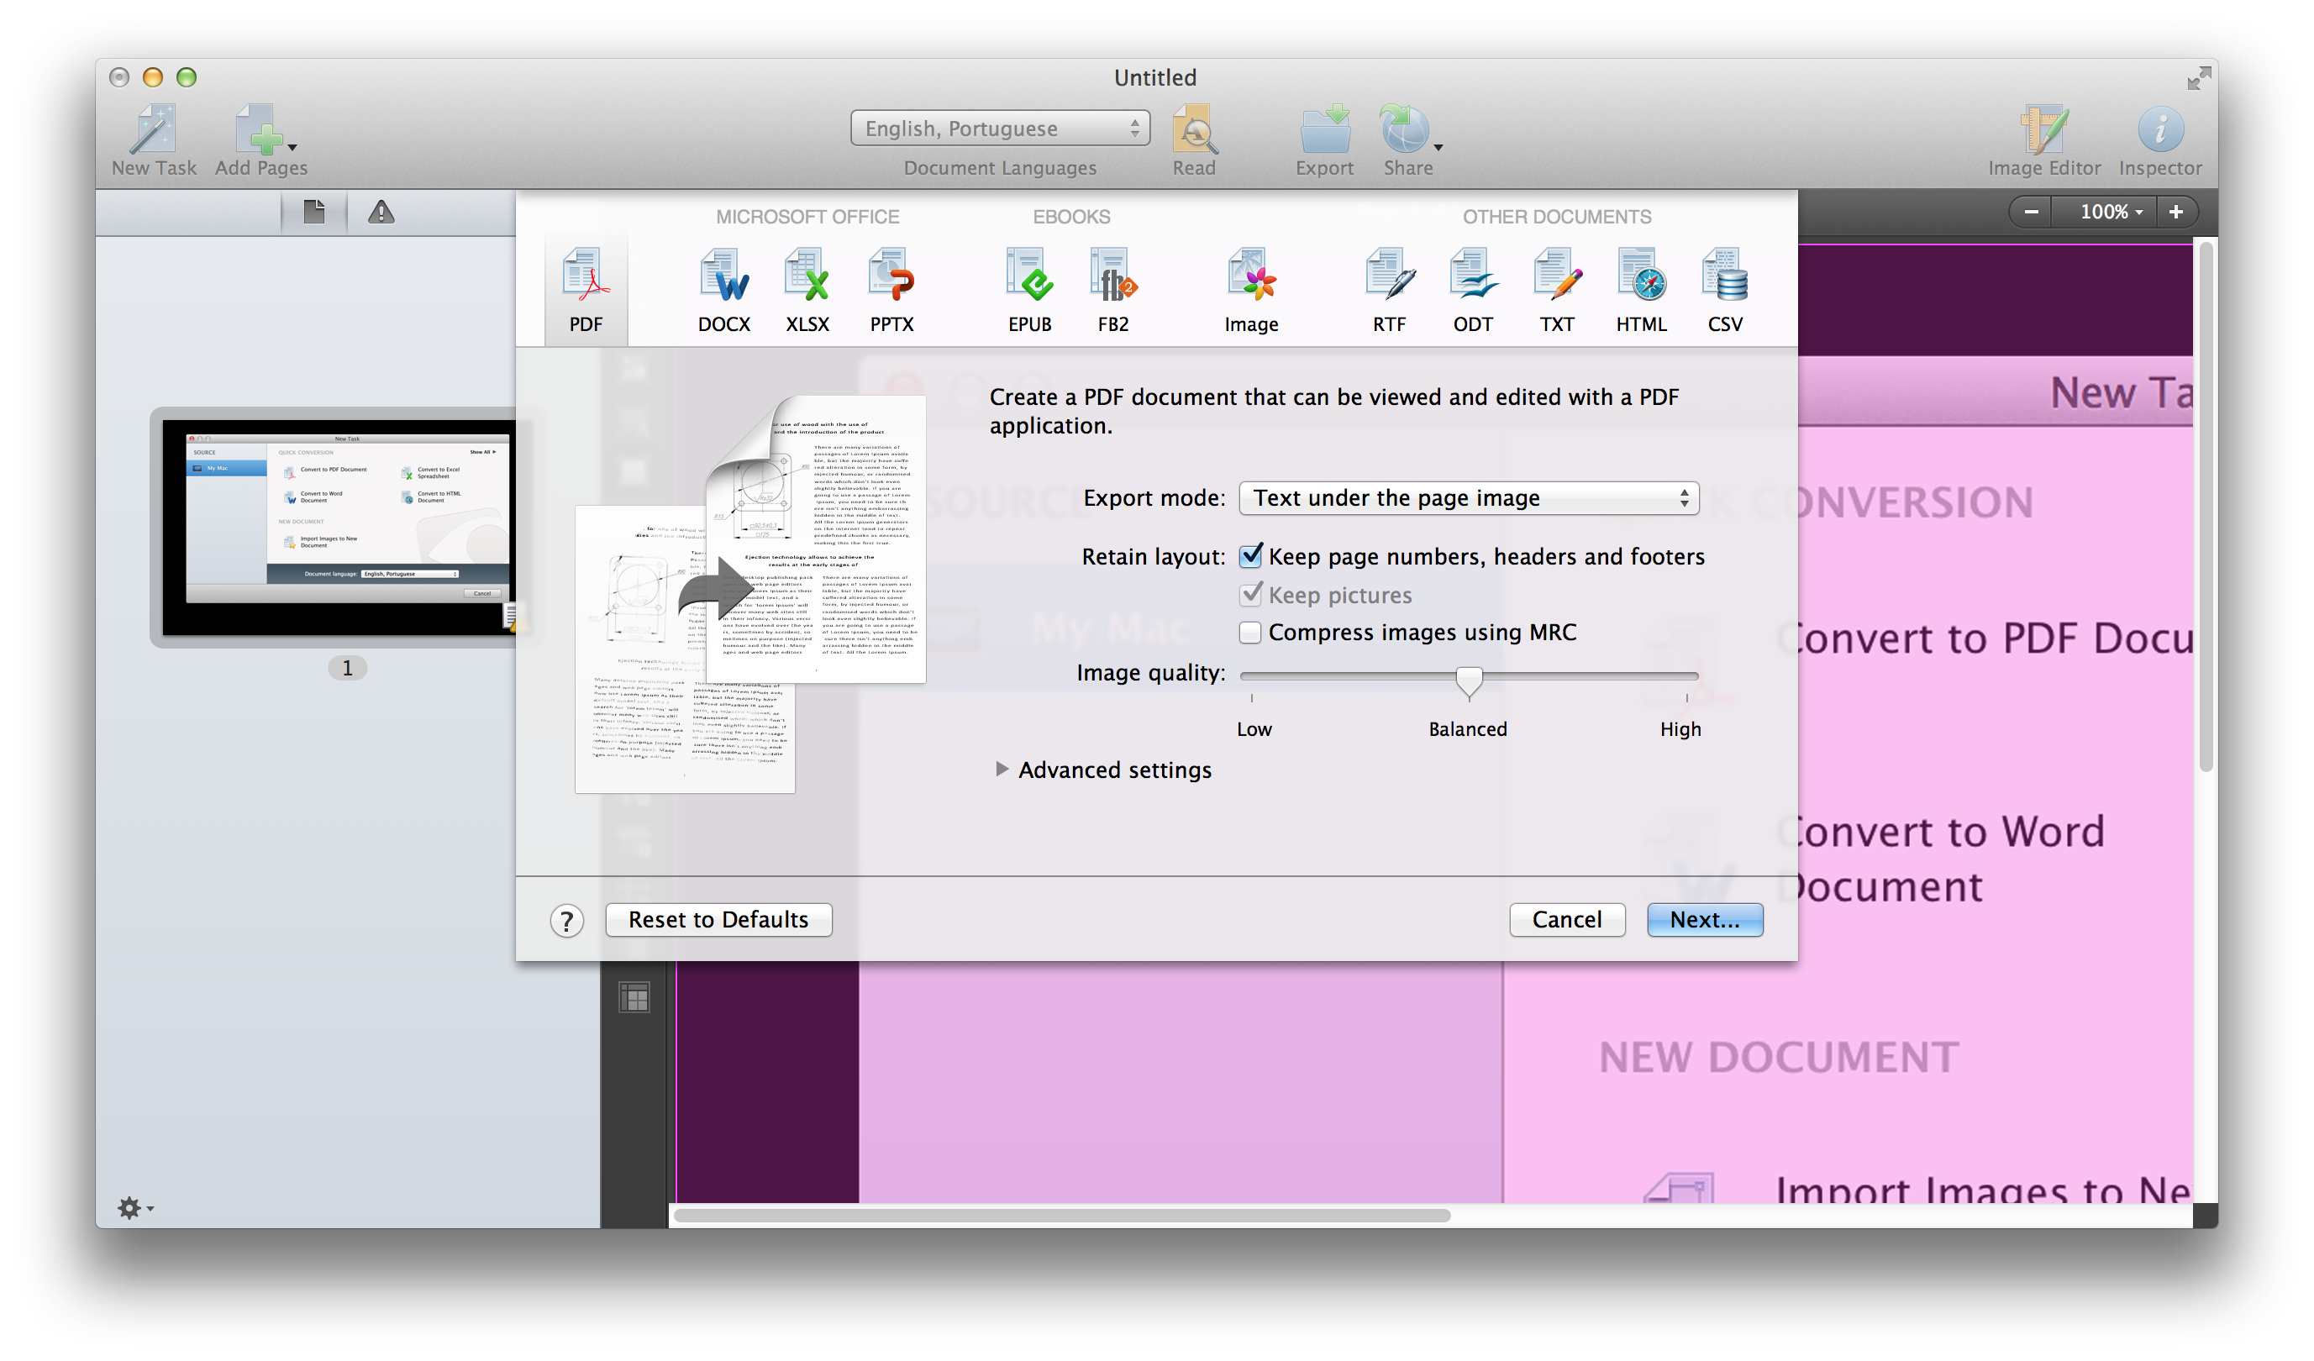Select the page 1 thumbnail
This screenshot has height=1361, width=2314.
coord(338,528)
